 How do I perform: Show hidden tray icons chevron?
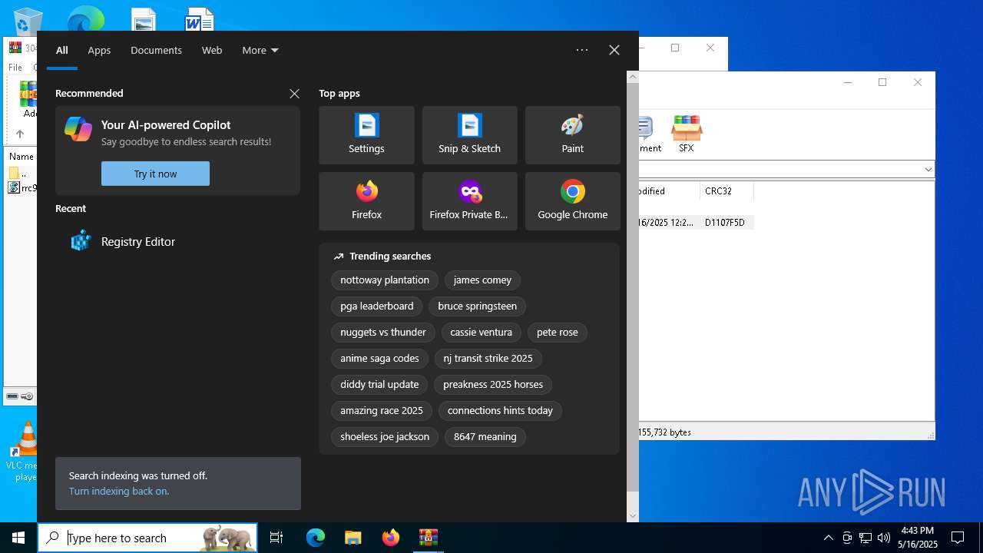click(828, 538)
